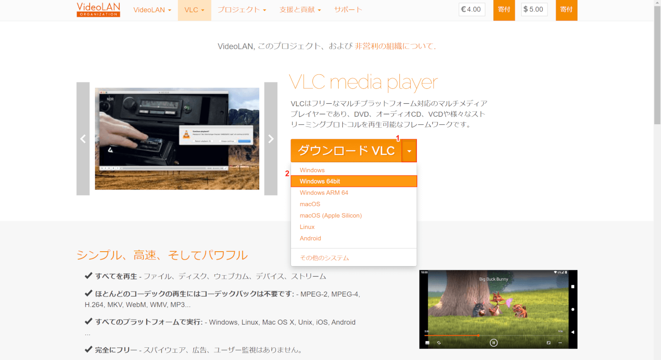Click Android home circle in player image
Viewport: 661px width, 360px height.
tap(573, 309)
